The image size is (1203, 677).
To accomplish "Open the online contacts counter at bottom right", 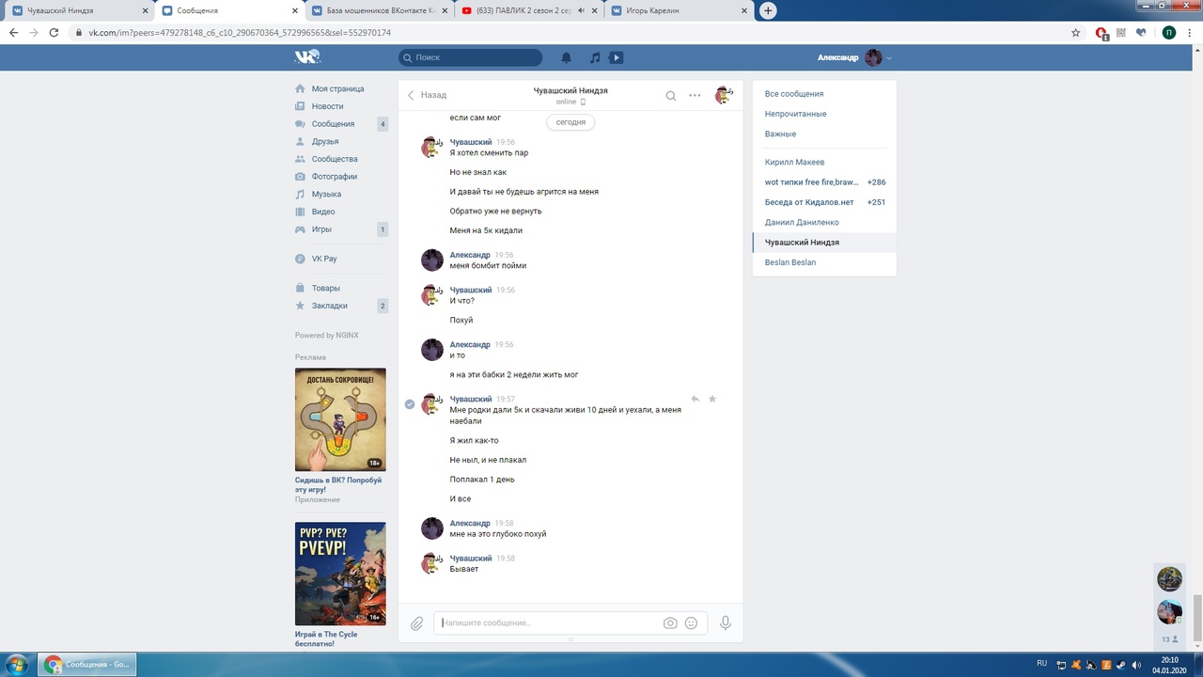I will pyautogui.click(x=1169, y=638).
